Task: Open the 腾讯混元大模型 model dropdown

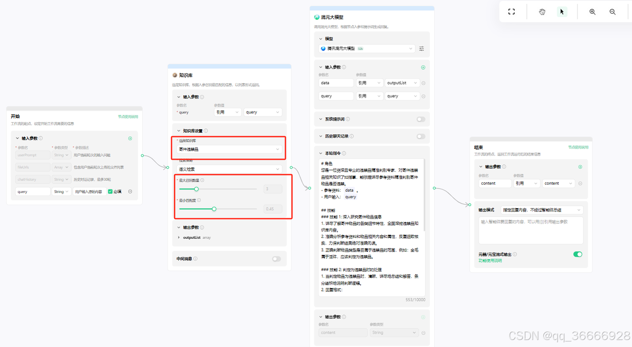Action: tap(367, 49)
